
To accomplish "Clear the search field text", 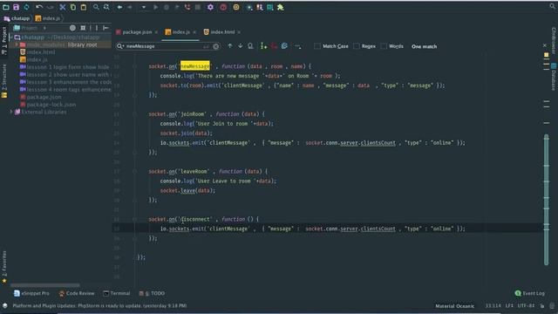I will coord(215,46).
